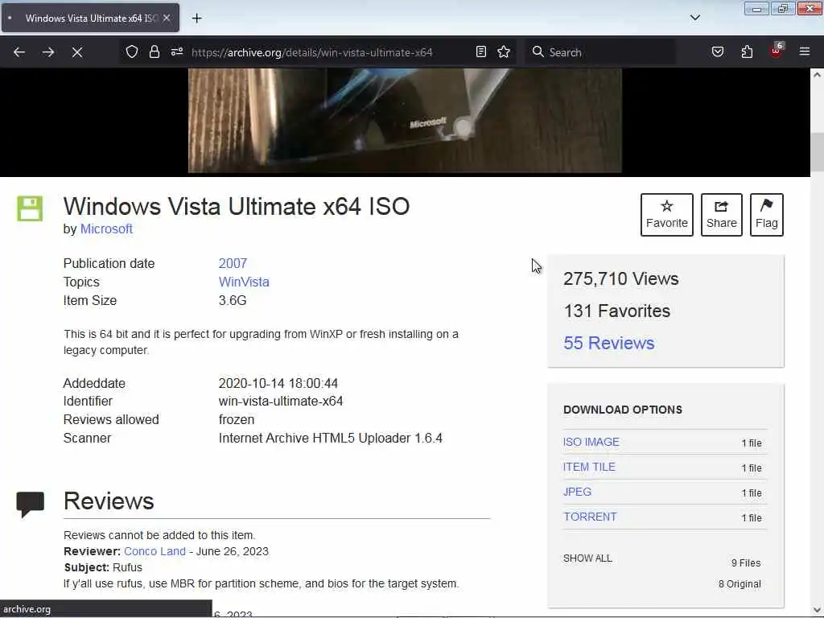Click the Reviews section heading
The height and width of the screenshot is (618, 824).
pos(109,501)
